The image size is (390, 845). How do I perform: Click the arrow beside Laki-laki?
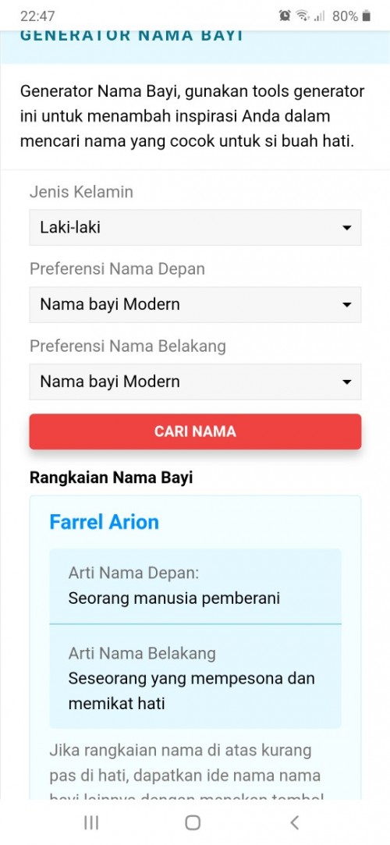click(347, 228)
